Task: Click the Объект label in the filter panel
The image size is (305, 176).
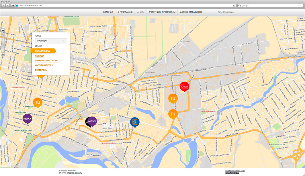Action: tap(38, 46)
